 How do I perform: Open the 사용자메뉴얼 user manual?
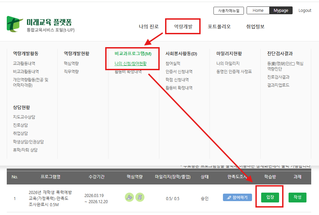(229, 11)
